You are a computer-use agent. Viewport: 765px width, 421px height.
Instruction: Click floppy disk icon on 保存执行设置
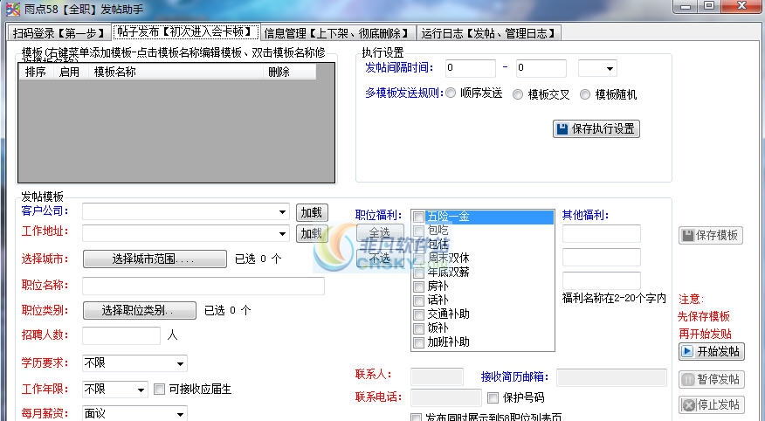pos(562,128)
